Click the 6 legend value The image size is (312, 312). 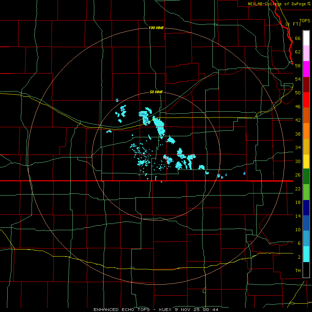point(299,243)
